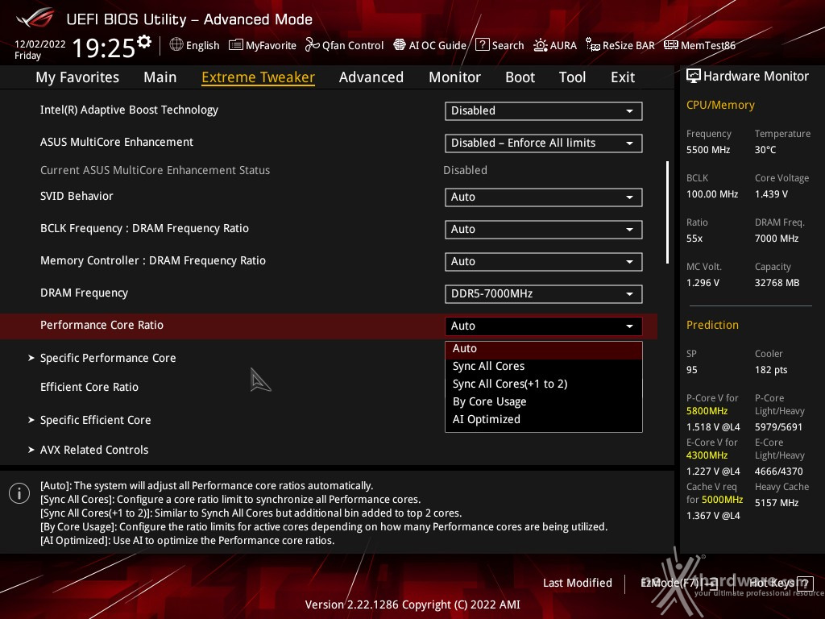The height and width of the screenshot is (619, 825).
Task: Click the Hot Keys question mark icon
Action: (805, 584)
